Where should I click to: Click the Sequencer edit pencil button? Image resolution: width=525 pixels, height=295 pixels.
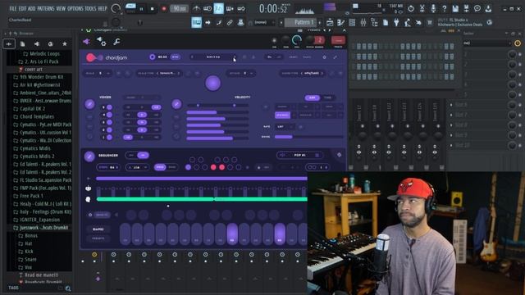tap(89, 157)
